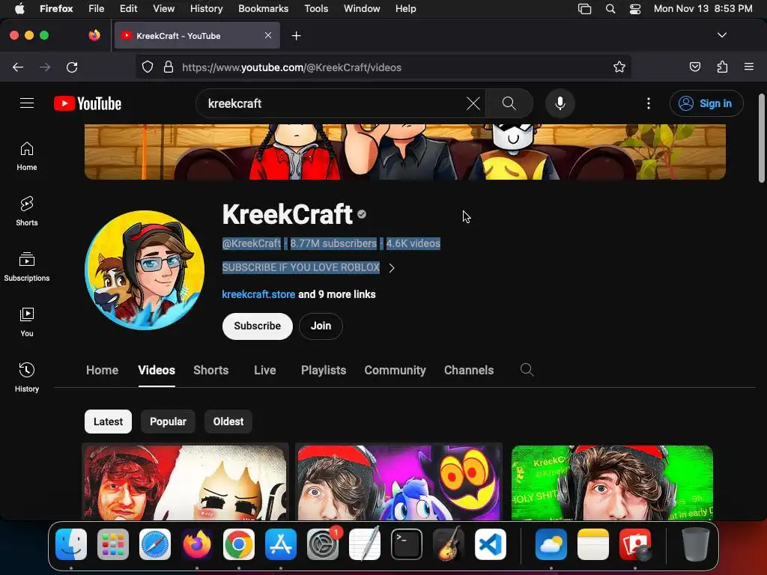Click 'and 9 more links'
This screenshot has width=767, height=575.
337,294
